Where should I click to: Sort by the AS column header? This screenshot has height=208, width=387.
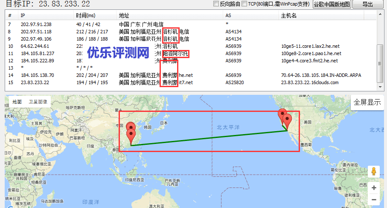(251, 15)
